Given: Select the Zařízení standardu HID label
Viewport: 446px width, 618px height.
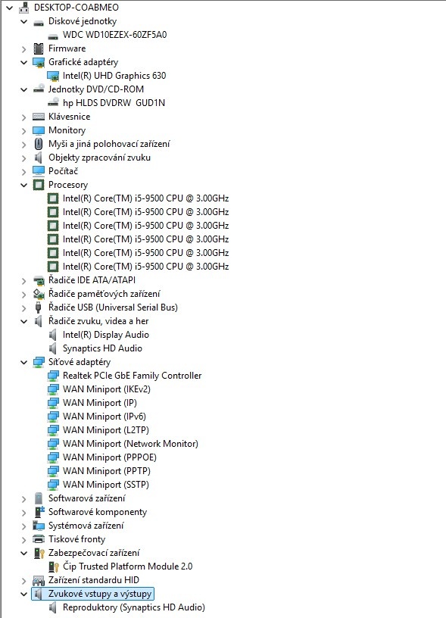Looking at the screenshot, I should [94, 580].
